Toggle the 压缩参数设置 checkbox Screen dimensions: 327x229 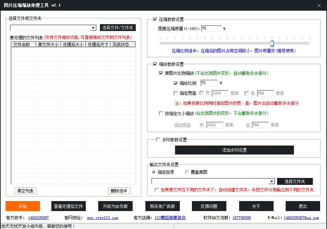[x=155, y=20]
